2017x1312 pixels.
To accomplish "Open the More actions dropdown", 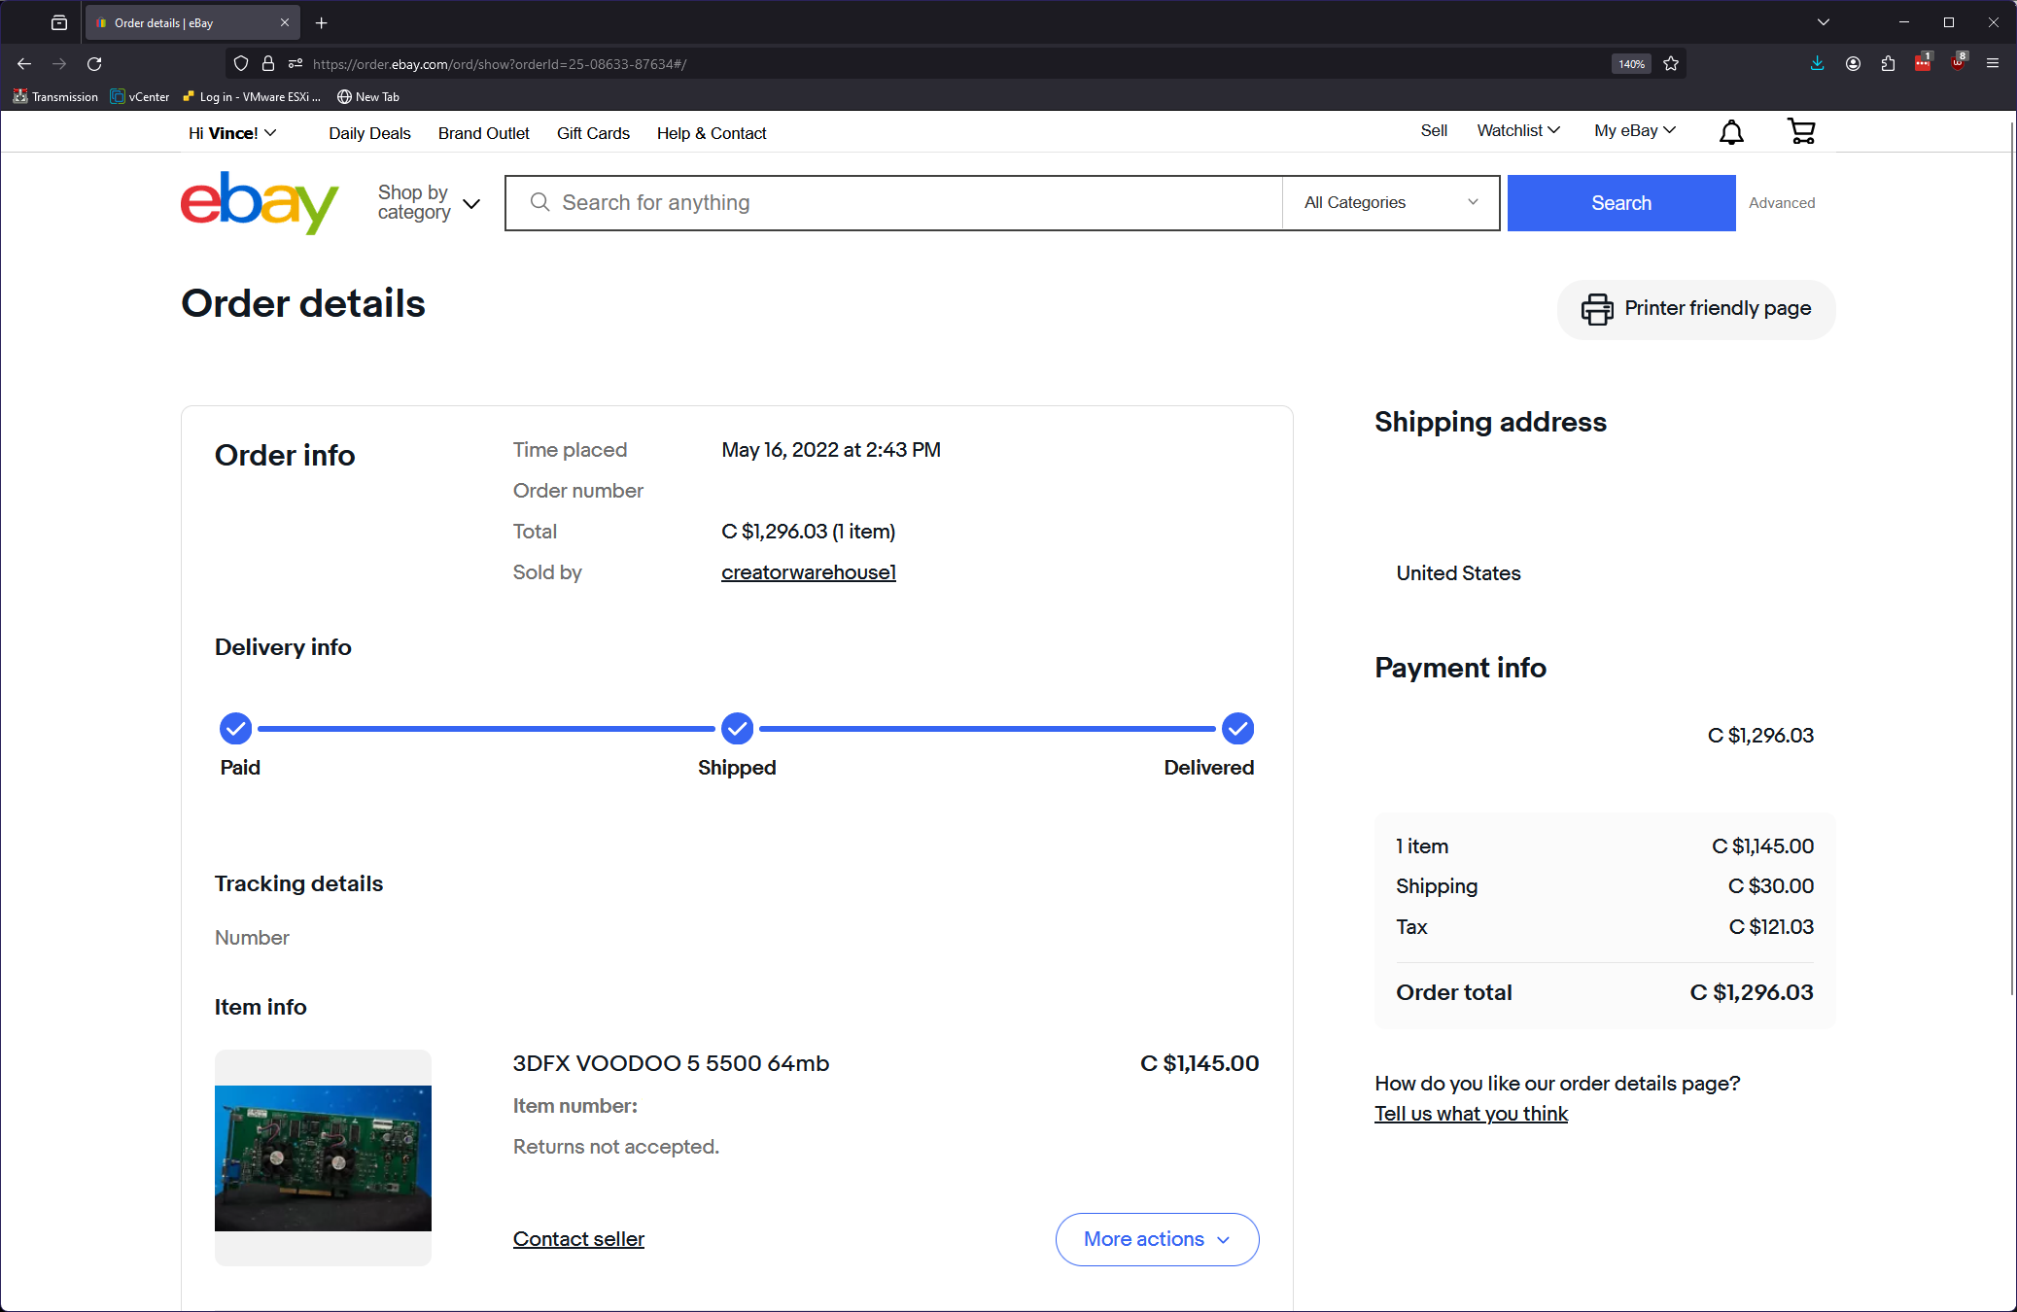I will (x=1157, y=1239).
